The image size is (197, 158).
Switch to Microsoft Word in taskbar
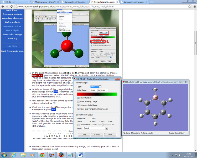80,155
